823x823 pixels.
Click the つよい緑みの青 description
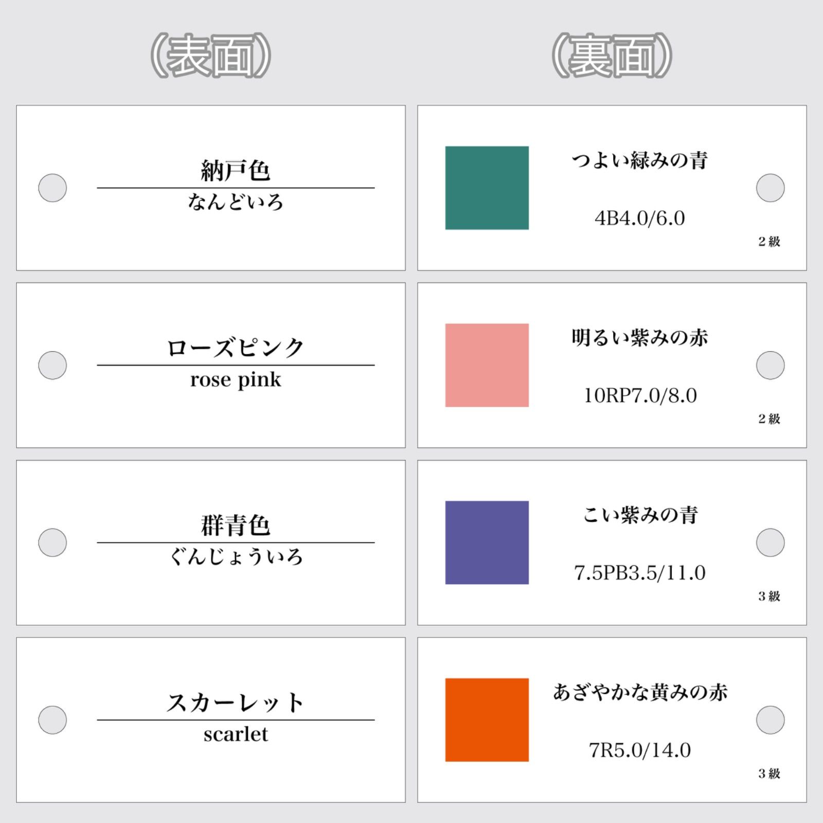(x=640, y=160)
